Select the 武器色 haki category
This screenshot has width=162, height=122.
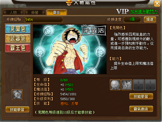click(x=18, y=38)
